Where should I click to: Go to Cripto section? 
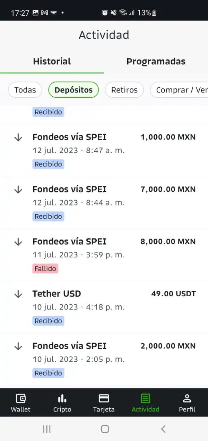(62, 399)
